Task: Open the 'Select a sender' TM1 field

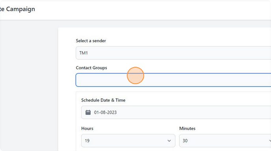Action: (173, 53)
